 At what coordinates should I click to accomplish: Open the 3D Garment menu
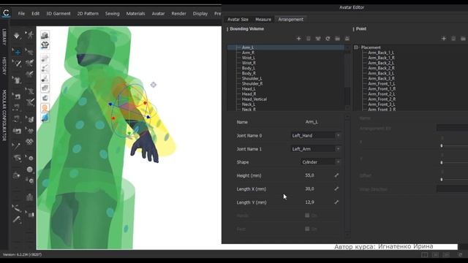click(x=58, y=13)
